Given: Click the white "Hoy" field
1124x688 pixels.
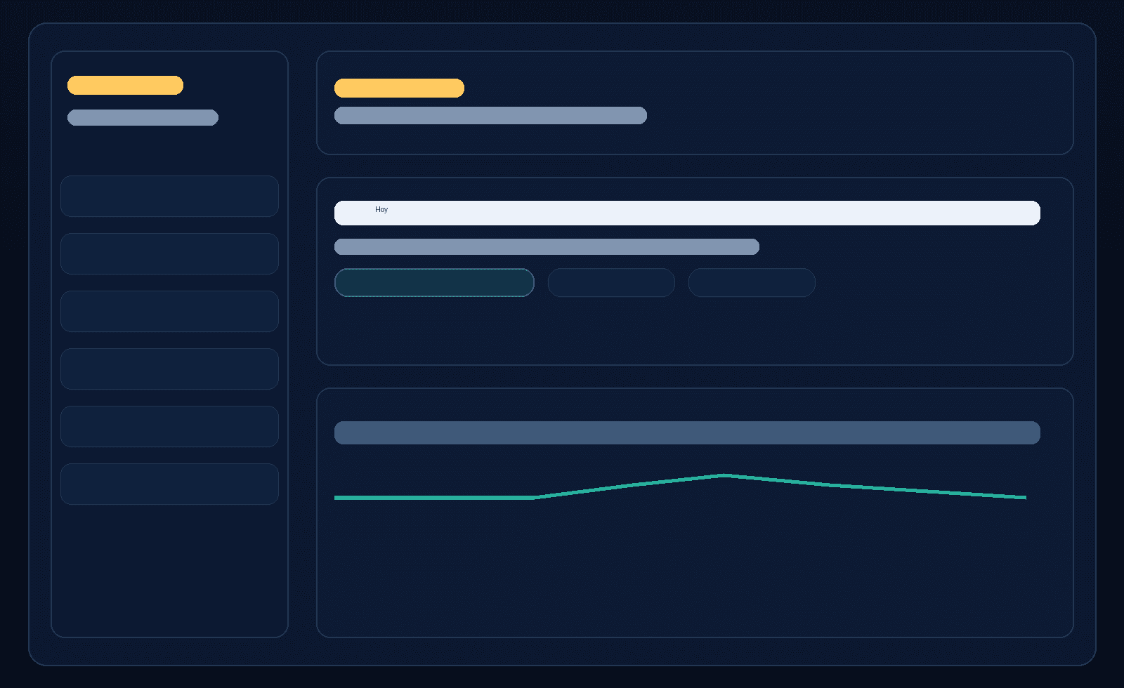Looking at the screenshot, I should [x=687, y=213].
